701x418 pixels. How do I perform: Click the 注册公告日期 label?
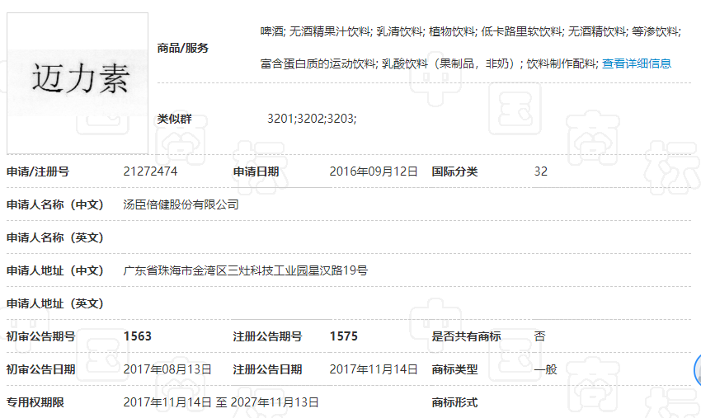tap(267, 369)
